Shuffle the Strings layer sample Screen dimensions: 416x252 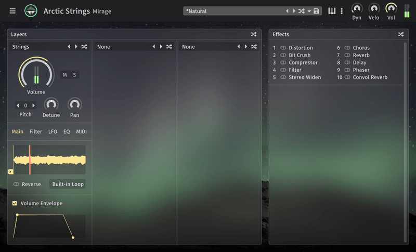click(x=84, y=47)
